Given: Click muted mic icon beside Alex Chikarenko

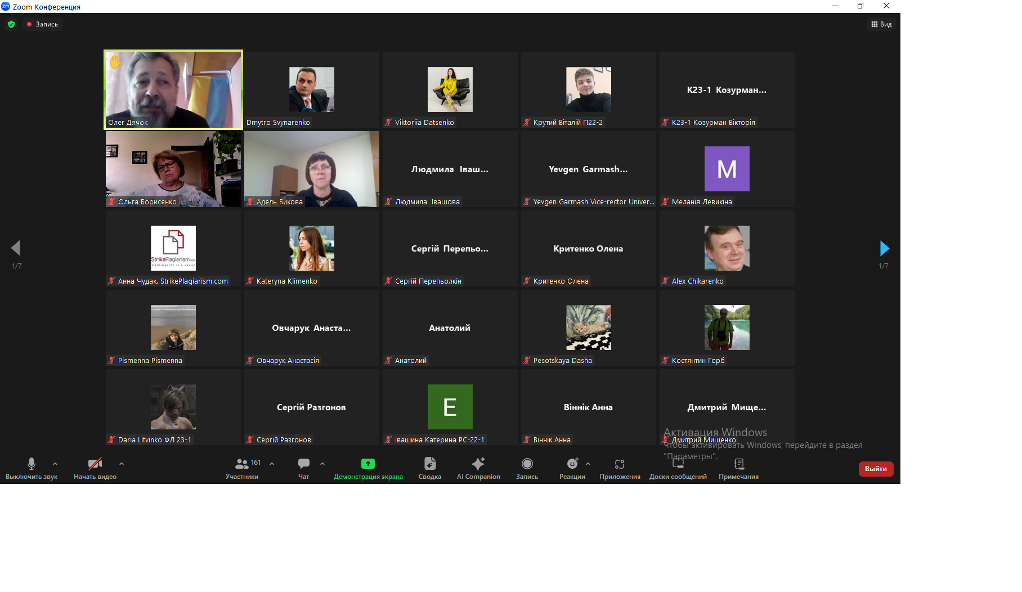Looking at the screenshot, I should pos(665,281).
